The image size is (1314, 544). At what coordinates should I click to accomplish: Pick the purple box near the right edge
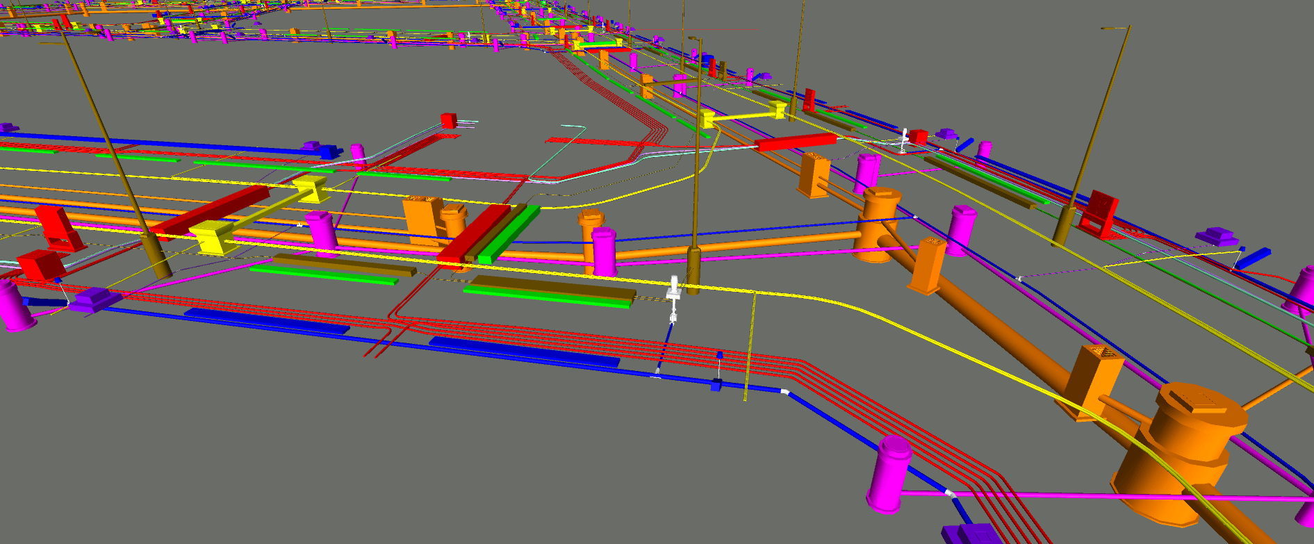1217,236
